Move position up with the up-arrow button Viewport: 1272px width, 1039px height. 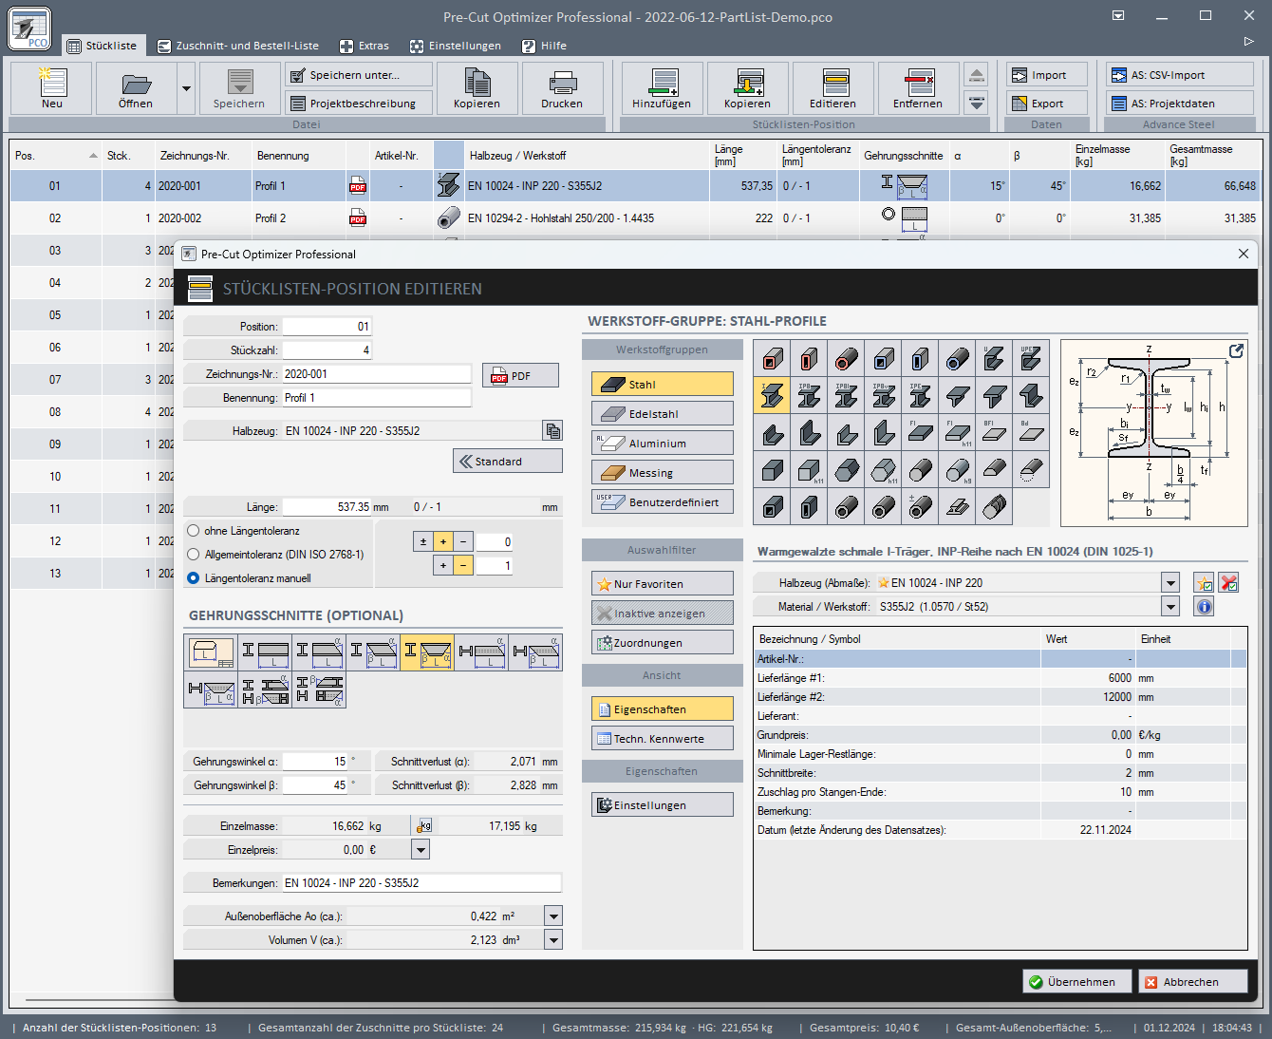click(976, 75)
